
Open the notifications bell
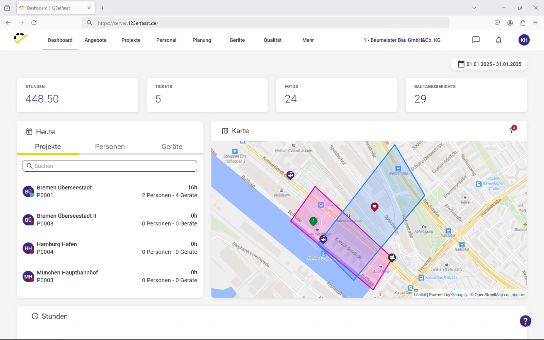(498, 40)
